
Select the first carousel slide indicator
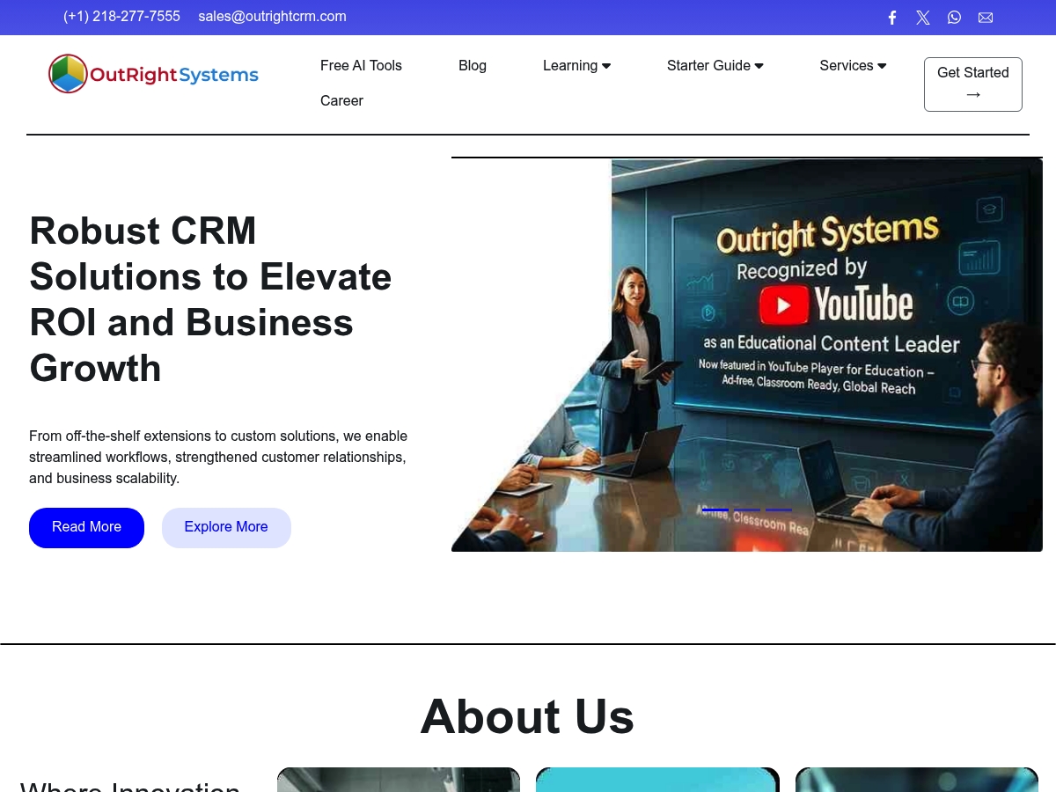715,510
